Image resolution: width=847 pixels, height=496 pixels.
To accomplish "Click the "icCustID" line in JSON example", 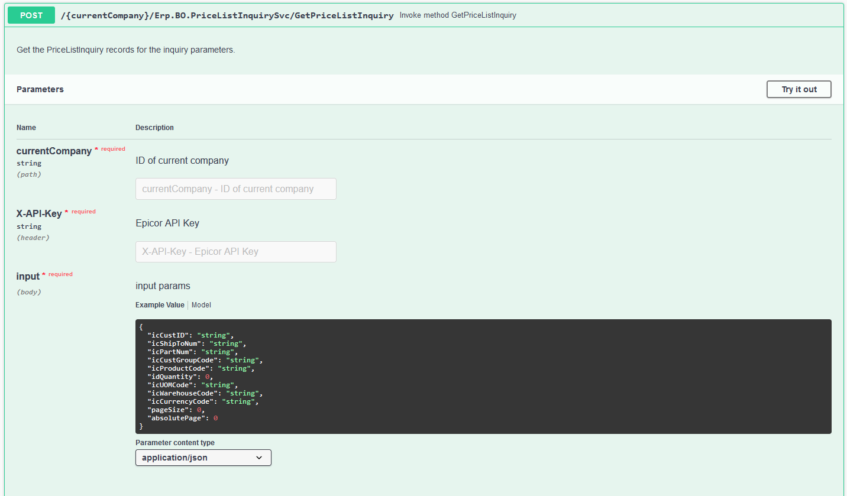I will pyautogui.click(x=191, y=335).
